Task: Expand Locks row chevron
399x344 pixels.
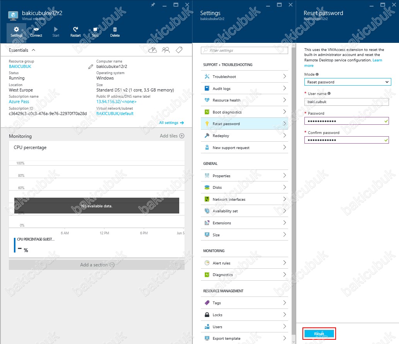Action: 285,315
